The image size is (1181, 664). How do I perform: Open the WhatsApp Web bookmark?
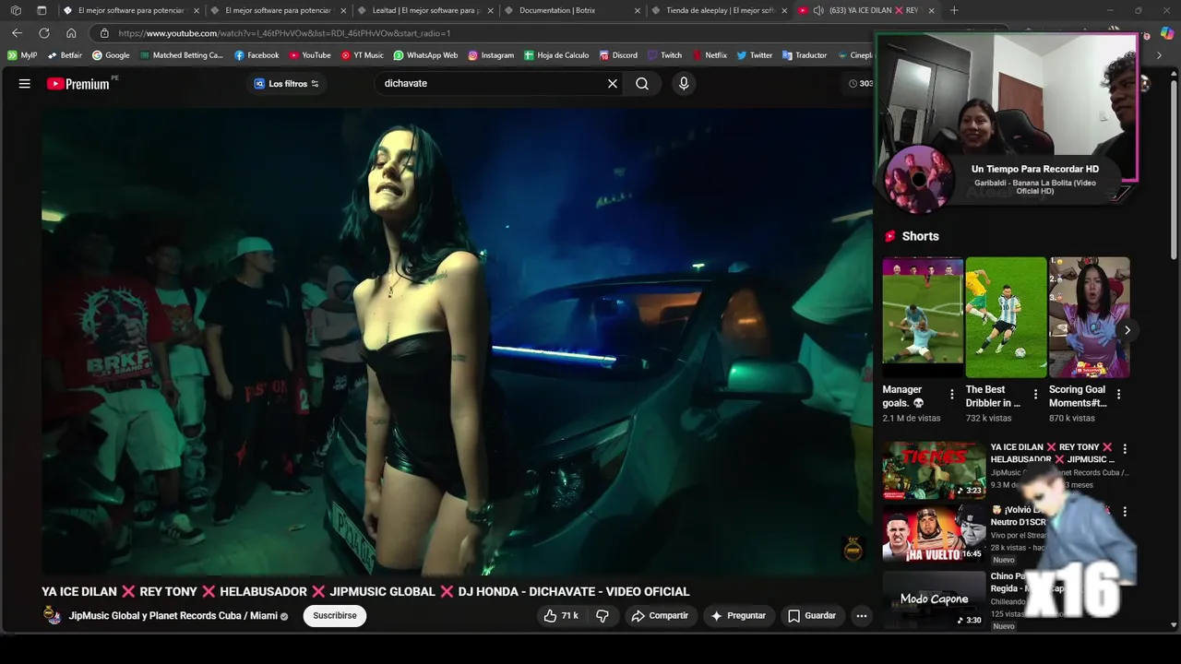coord(425,55)
